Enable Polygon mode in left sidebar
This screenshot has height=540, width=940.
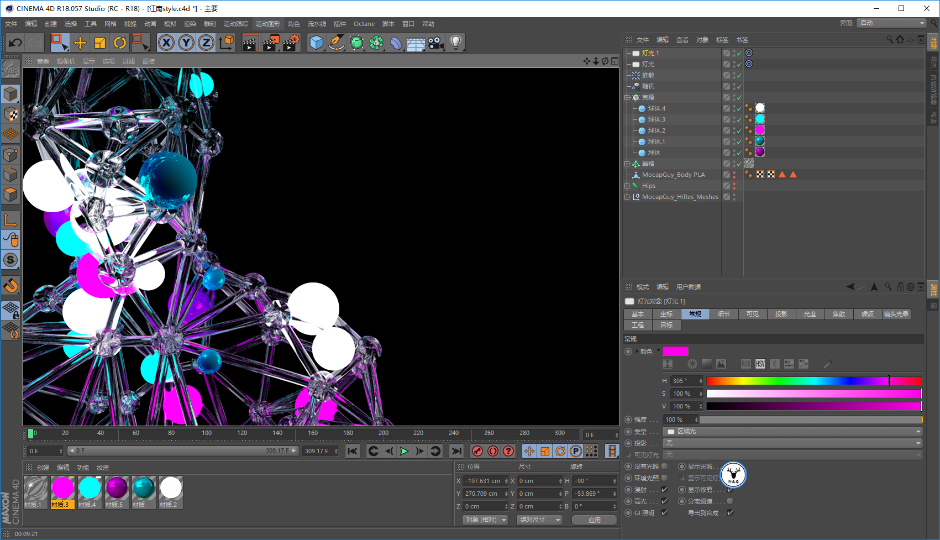click(x=10, y=195)
